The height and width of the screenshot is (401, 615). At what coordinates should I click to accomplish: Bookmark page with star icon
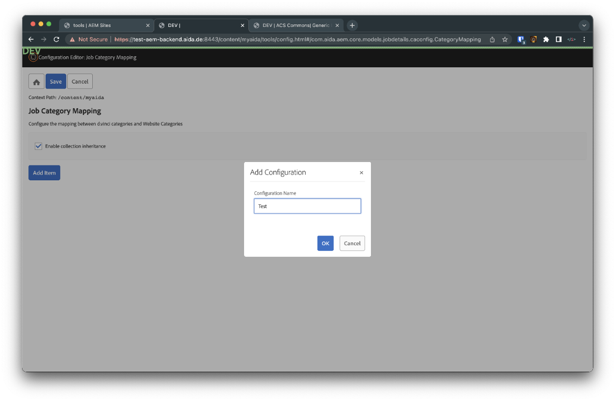[505, 39]
